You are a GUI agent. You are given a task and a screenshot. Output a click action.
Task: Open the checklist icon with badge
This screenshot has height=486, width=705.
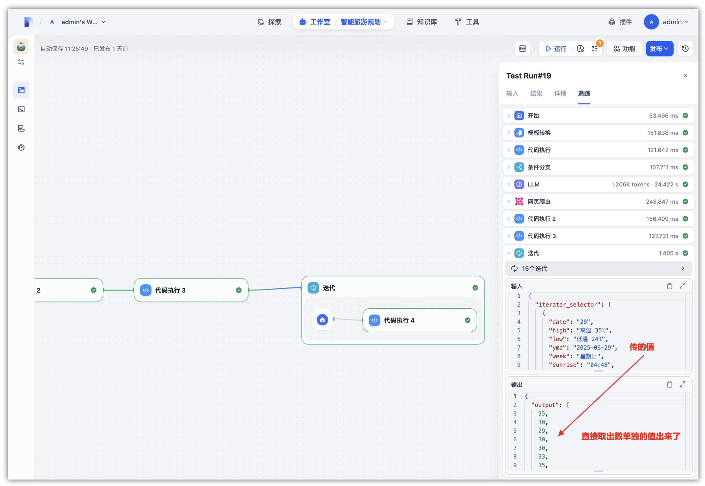(595, 49)
